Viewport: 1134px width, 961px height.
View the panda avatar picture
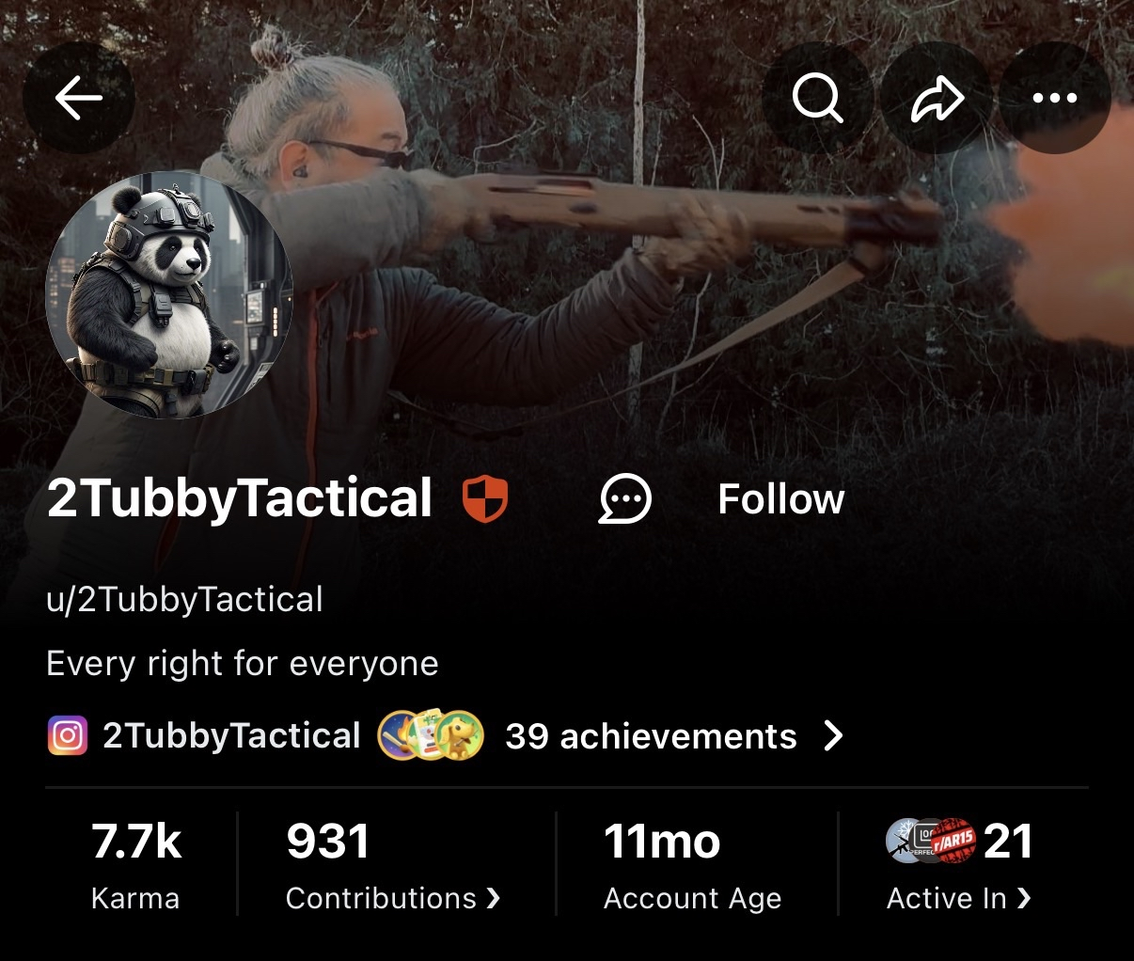coord(169,294)
